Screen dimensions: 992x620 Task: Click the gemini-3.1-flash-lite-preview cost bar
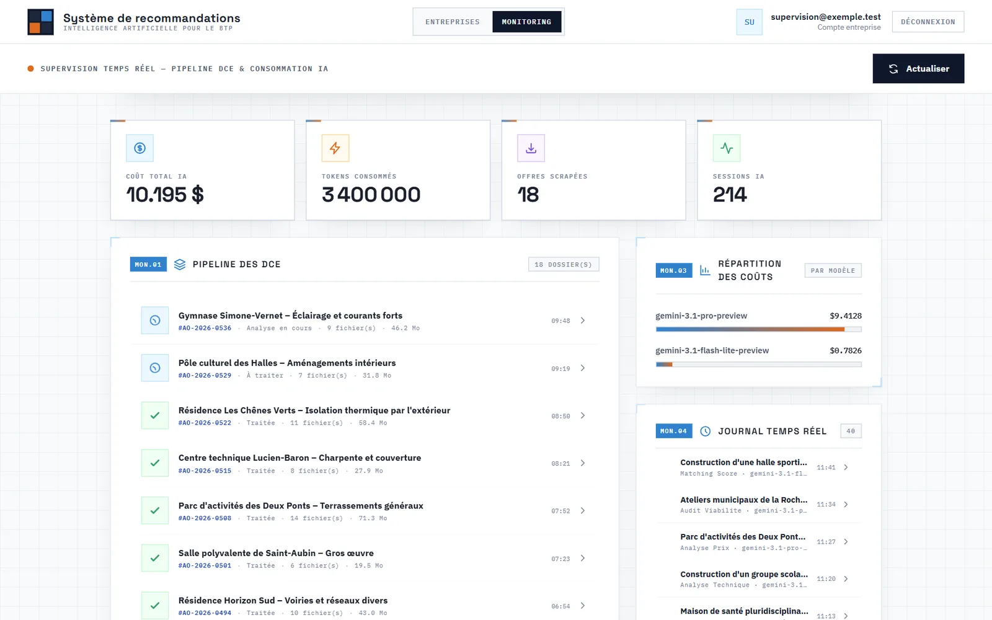coord(758,365)
